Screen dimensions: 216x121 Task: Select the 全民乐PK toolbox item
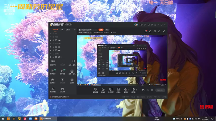(x=53, y=65)
